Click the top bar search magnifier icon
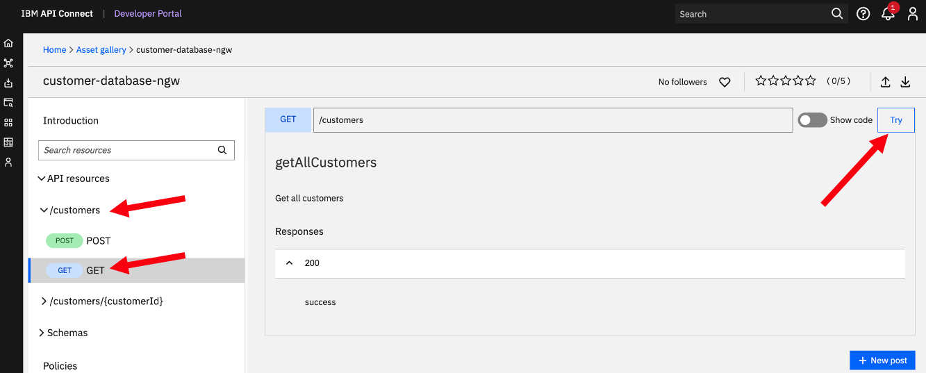This screenshot has height=373, width=926. click(837, 14)
